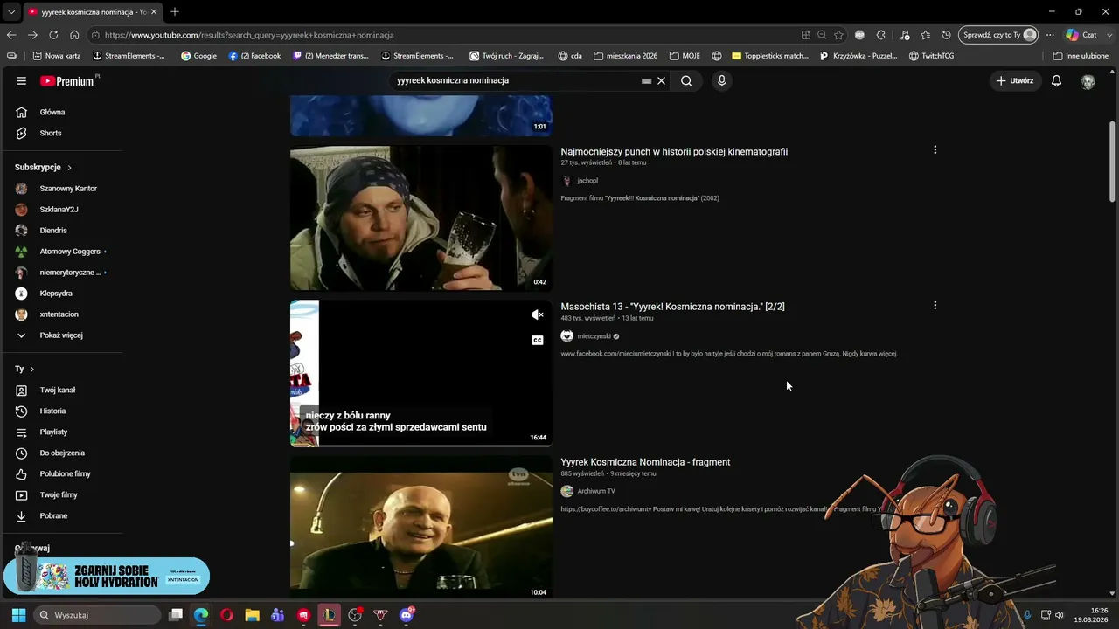Open the AdBlock Plus extension icon
The image size is (1119, 629).
[x=859, y=35]
